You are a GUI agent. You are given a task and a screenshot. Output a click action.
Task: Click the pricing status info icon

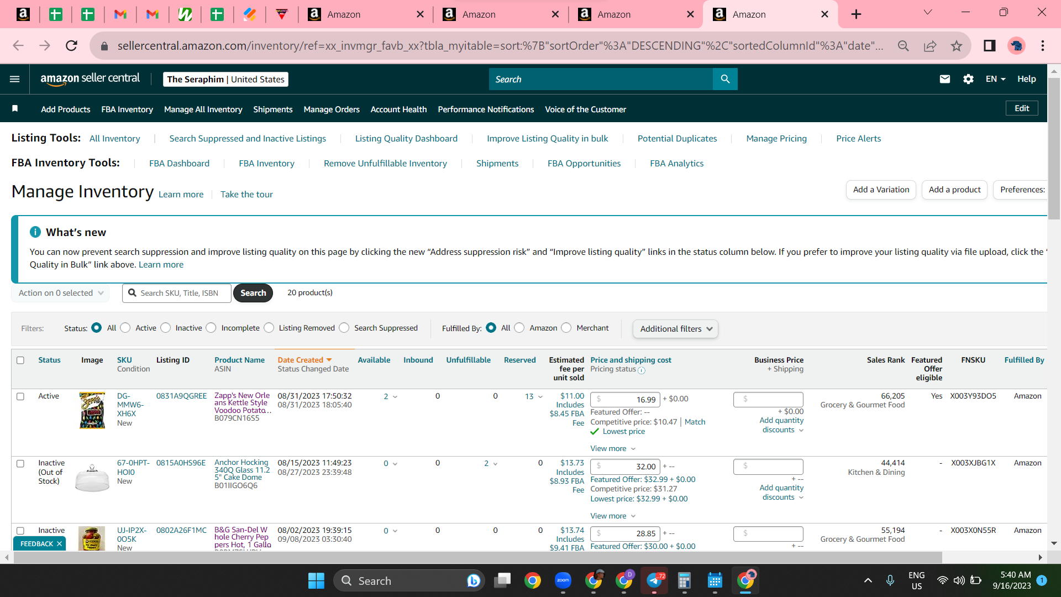tap(642, 370)
